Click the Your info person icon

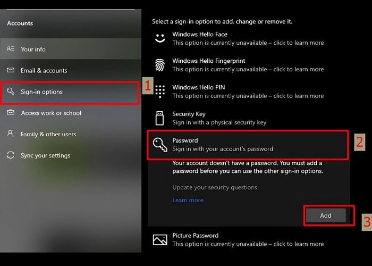pos(11,49)
